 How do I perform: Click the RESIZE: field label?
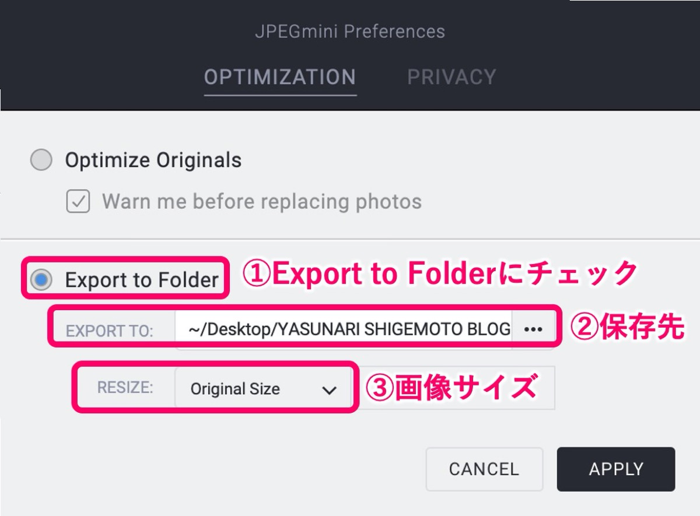(125, 388)
